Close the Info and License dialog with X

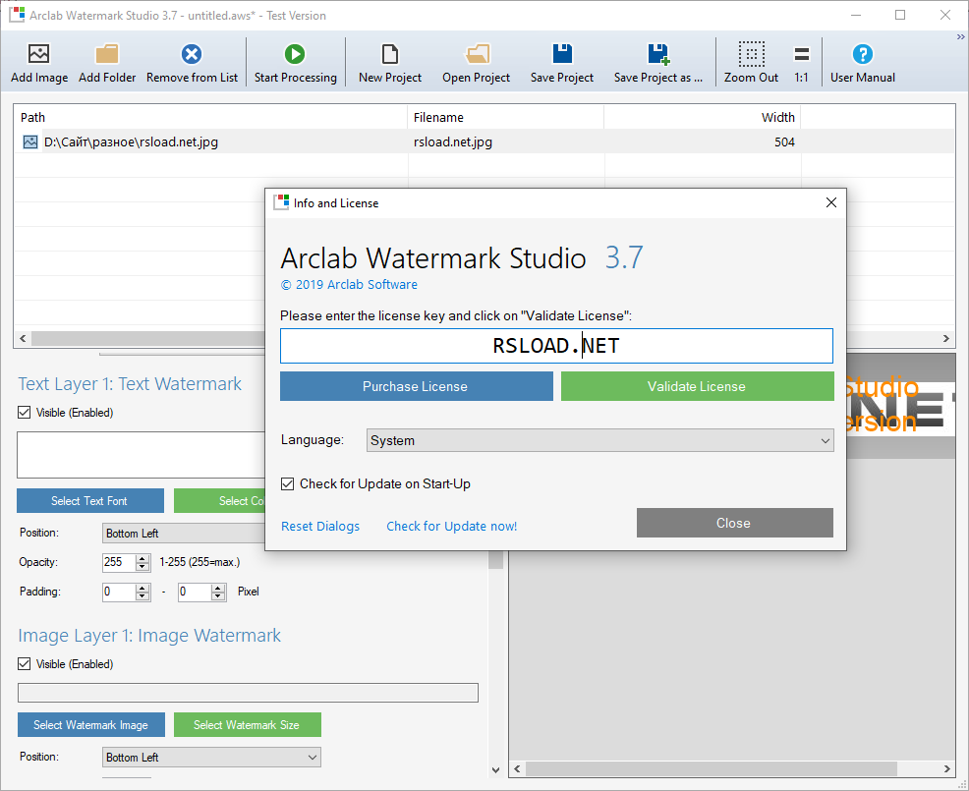pyautogui.click(x=831, y=202)
